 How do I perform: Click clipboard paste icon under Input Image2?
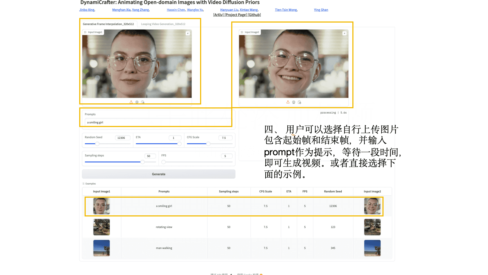tap(300, 102)
